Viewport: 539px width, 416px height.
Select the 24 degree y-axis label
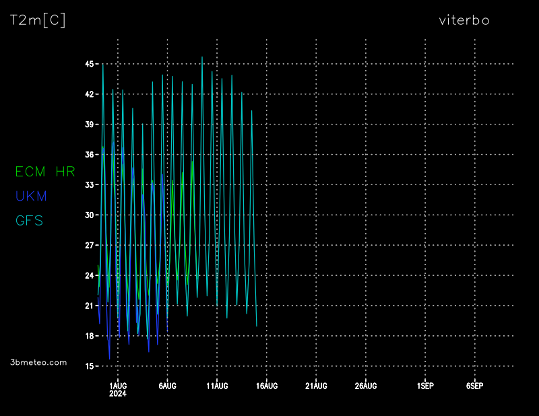tap(89, 275)
